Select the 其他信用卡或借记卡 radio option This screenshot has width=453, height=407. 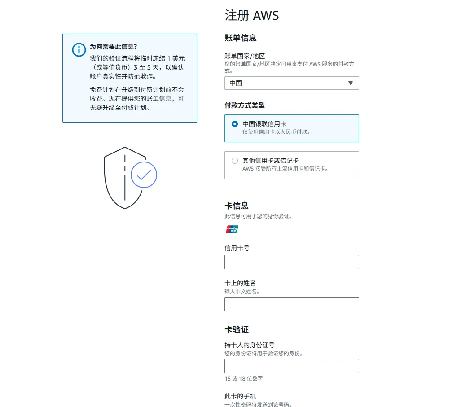click(x=235, y=161)
